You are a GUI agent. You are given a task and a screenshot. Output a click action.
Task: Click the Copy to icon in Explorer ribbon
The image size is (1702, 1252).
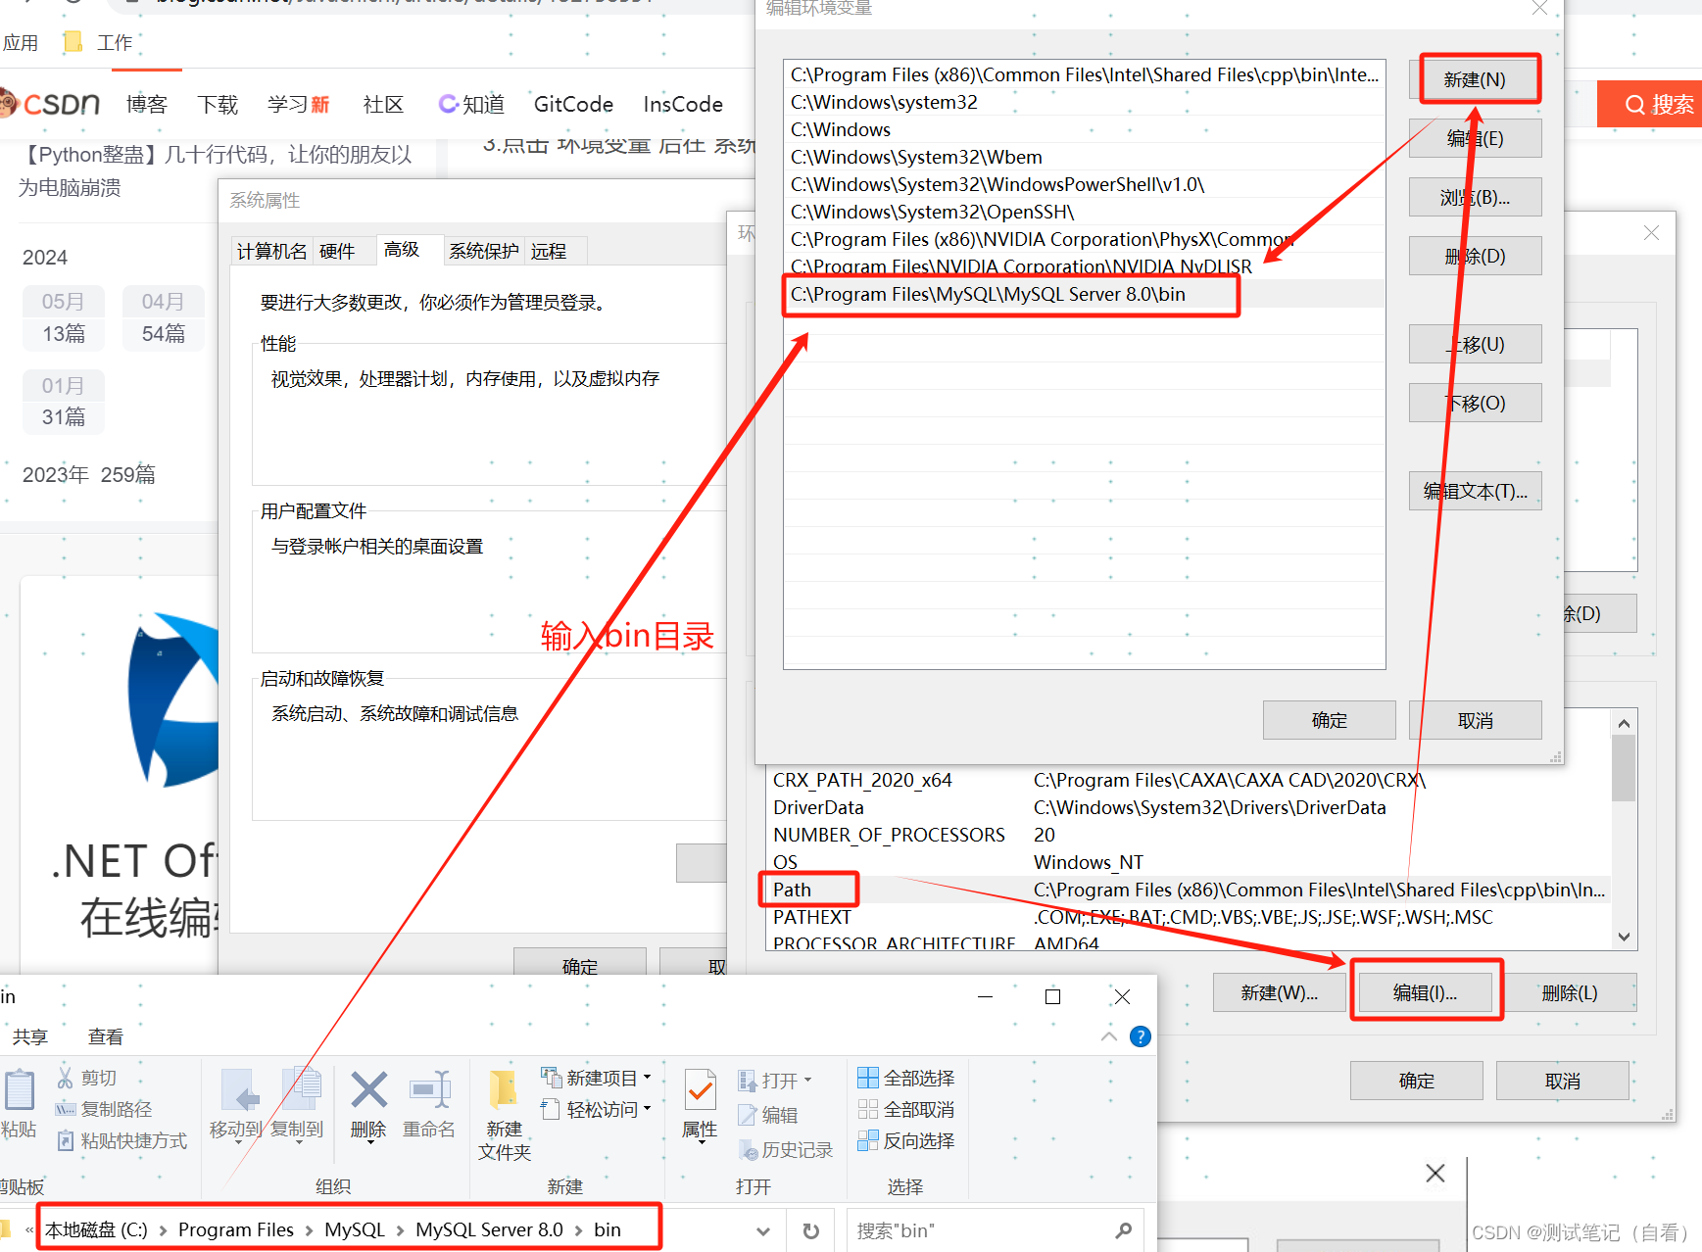[300, 1090]
